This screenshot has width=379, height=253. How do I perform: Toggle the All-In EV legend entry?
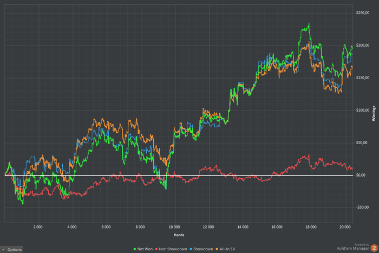pyautogui.click(x=225, y=249)
